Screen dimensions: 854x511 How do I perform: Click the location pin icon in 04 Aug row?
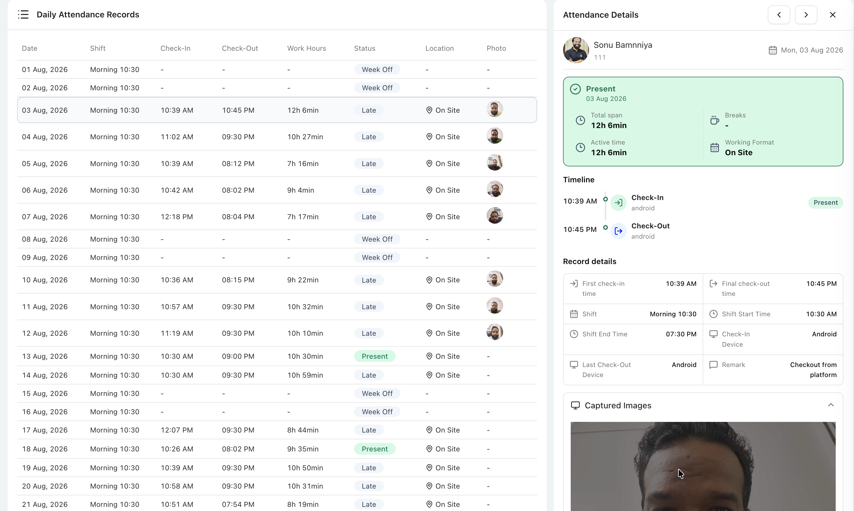click(429, 137)
